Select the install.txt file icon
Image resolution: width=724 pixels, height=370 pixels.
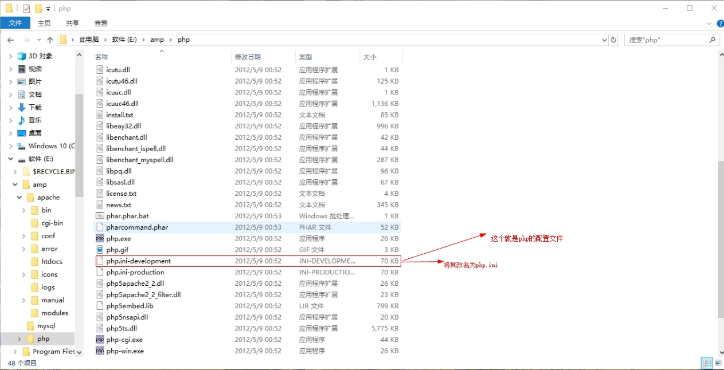(x=100, y=115)
